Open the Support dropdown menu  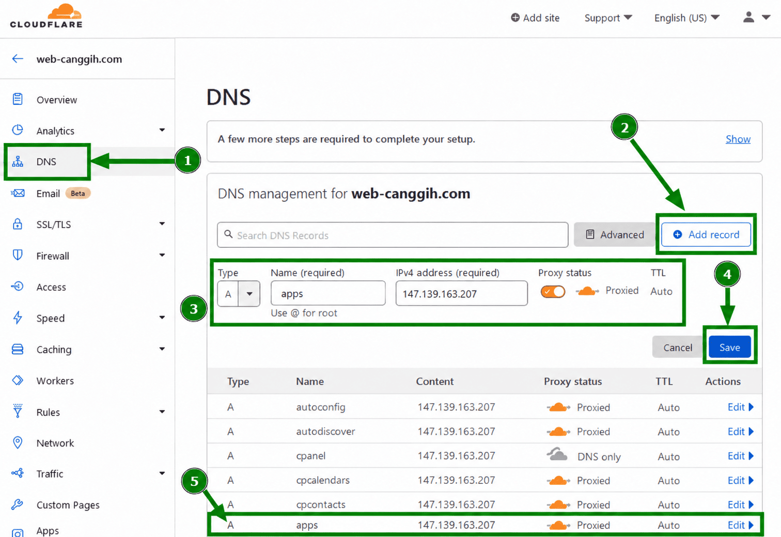pyautogui.click(x=608, y=18)
